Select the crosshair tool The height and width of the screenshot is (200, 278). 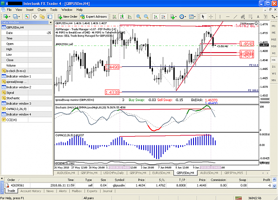(x=211, y=16)
